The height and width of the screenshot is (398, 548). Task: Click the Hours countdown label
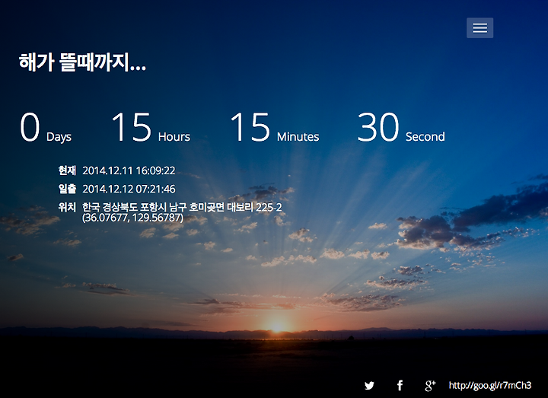[x=174, y=137]
